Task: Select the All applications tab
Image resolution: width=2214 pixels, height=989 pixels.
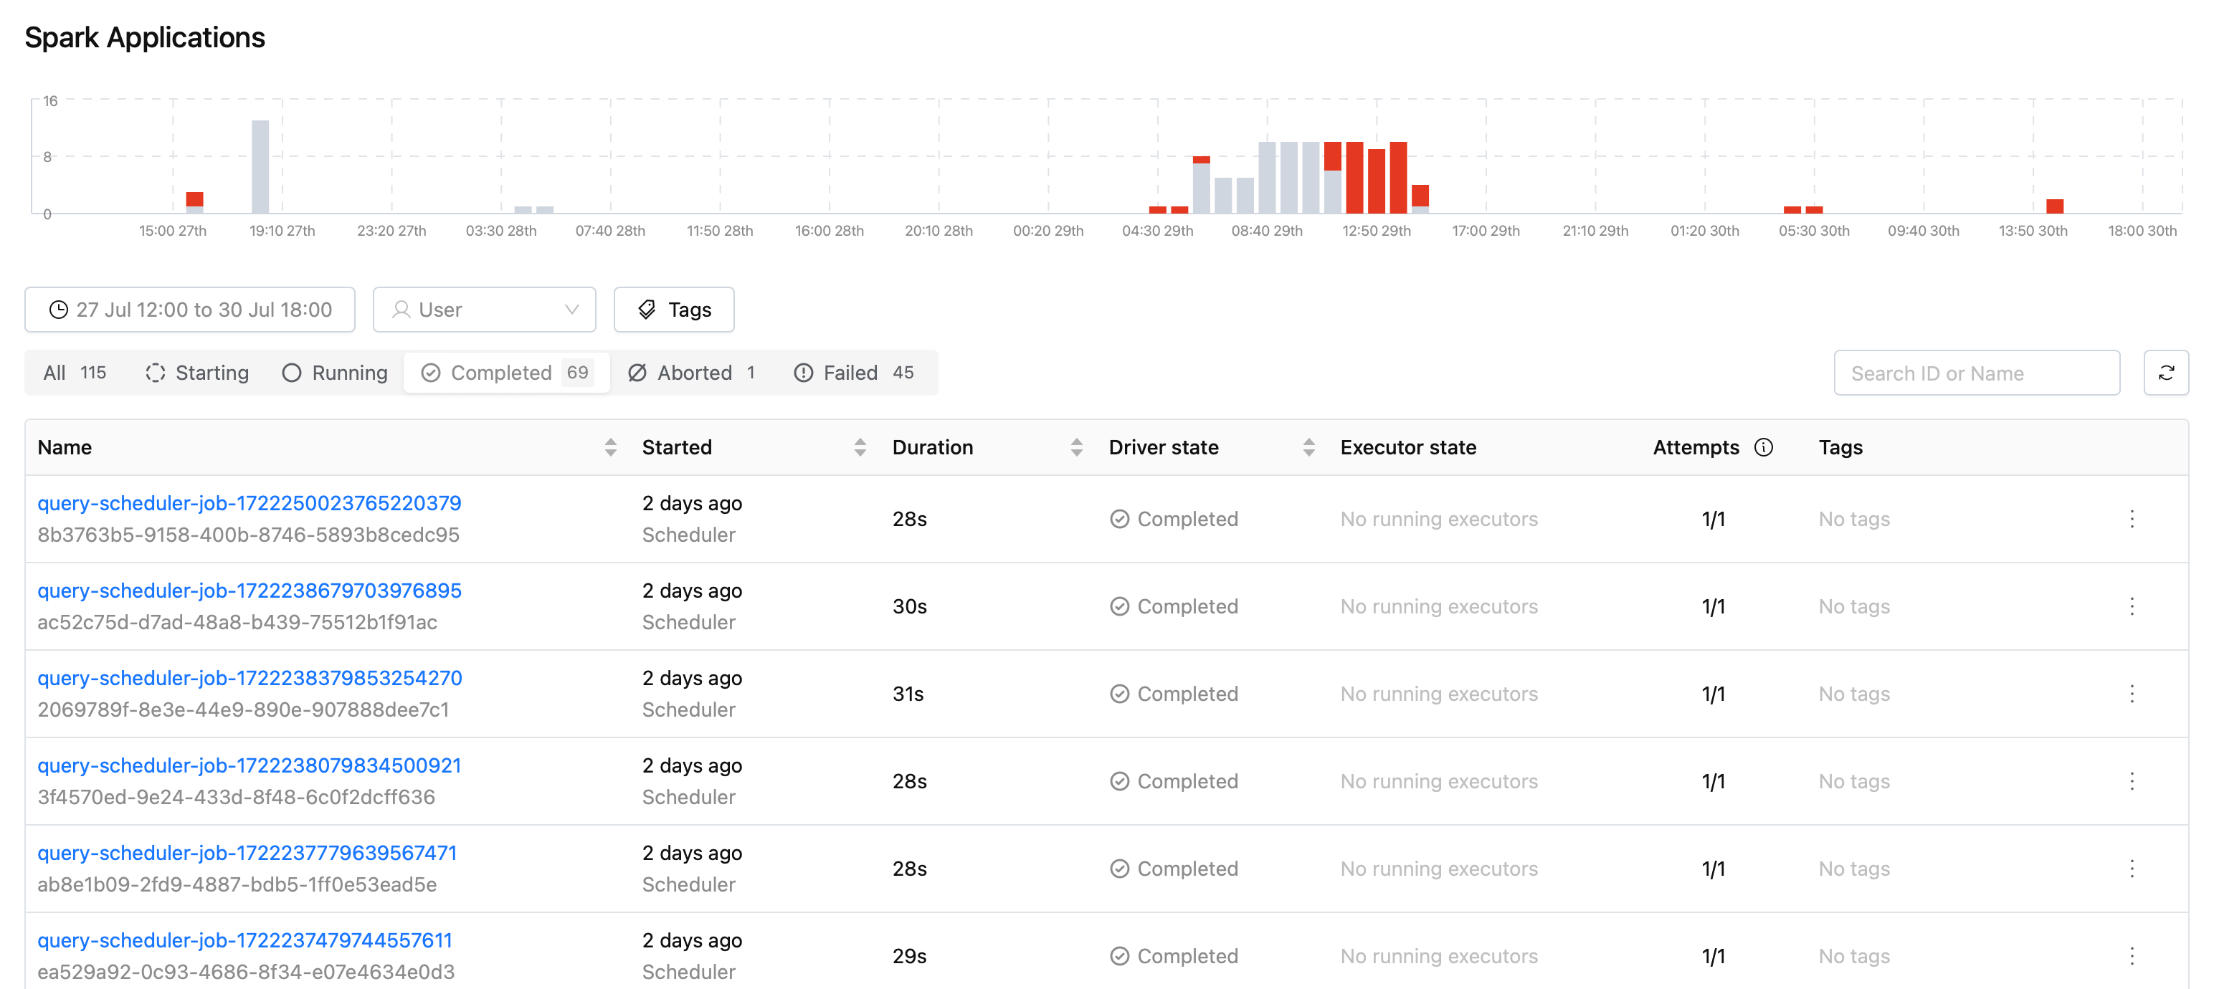Action: [x=75, y=373]
